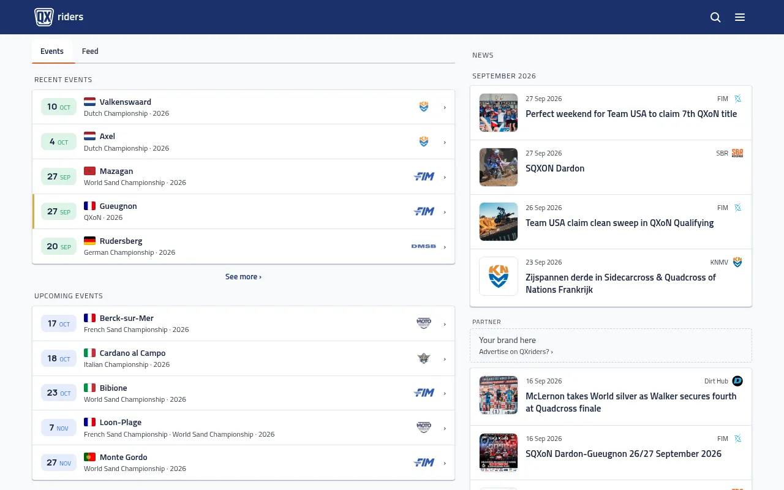Click the KNMV logo in Axel row

(424, 141)
